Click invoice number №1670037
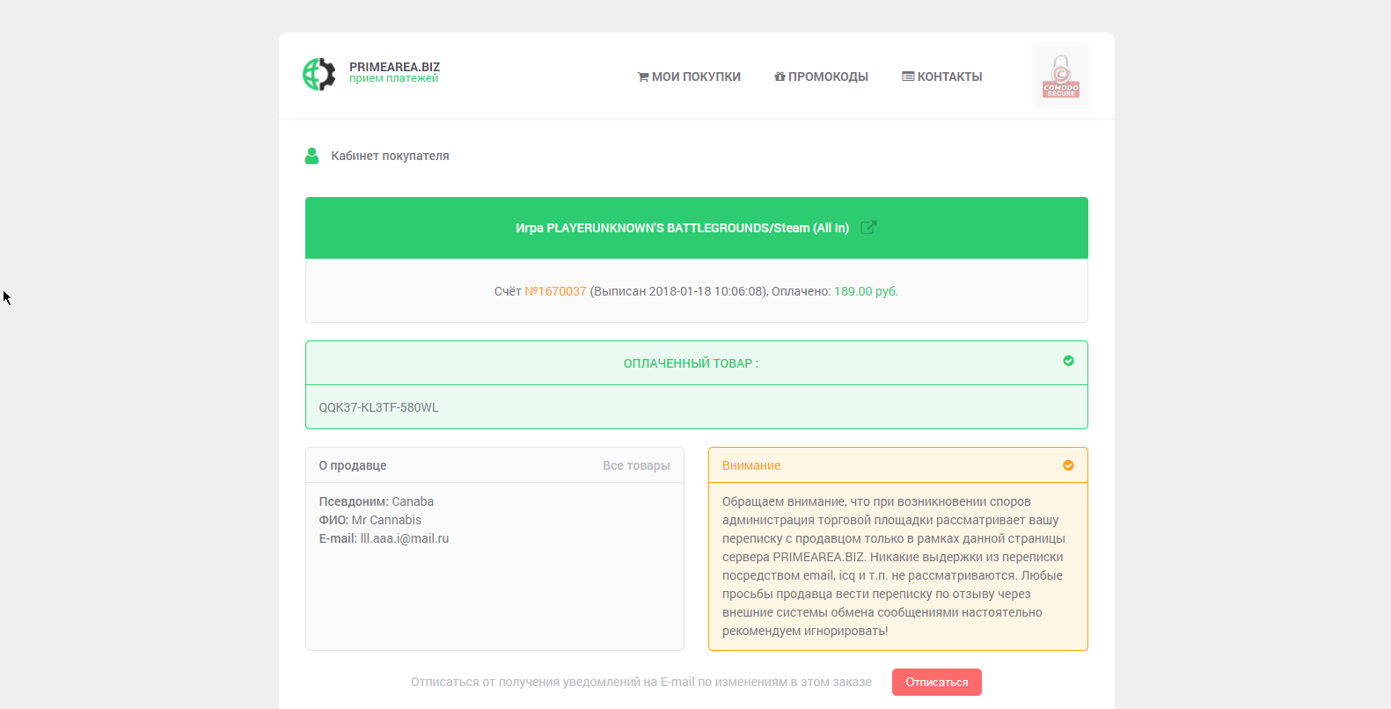The image size is (1391, 709). click(555, 291)
